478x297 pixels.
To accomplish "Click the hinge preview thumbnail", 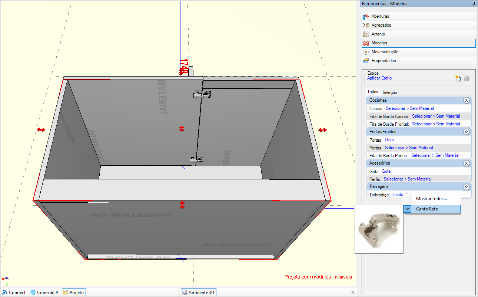I will click(379, 229).
